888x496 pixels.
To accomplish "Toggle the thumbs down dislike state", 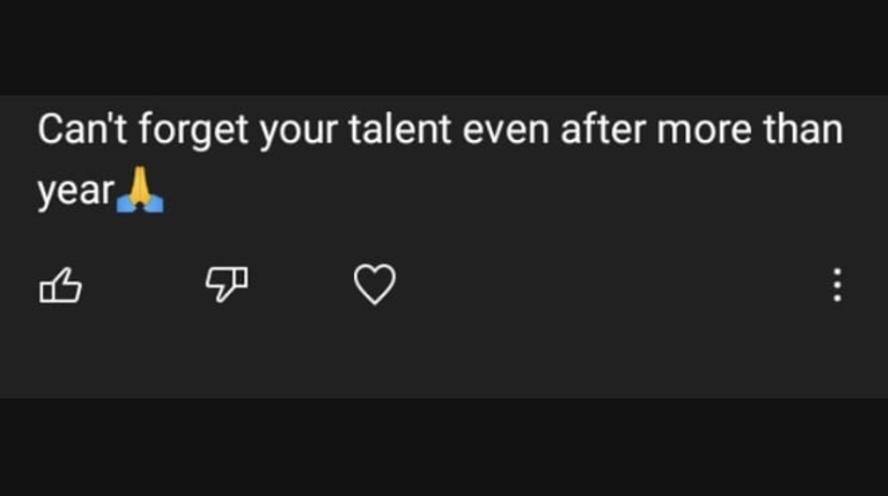I will (227, 284).
